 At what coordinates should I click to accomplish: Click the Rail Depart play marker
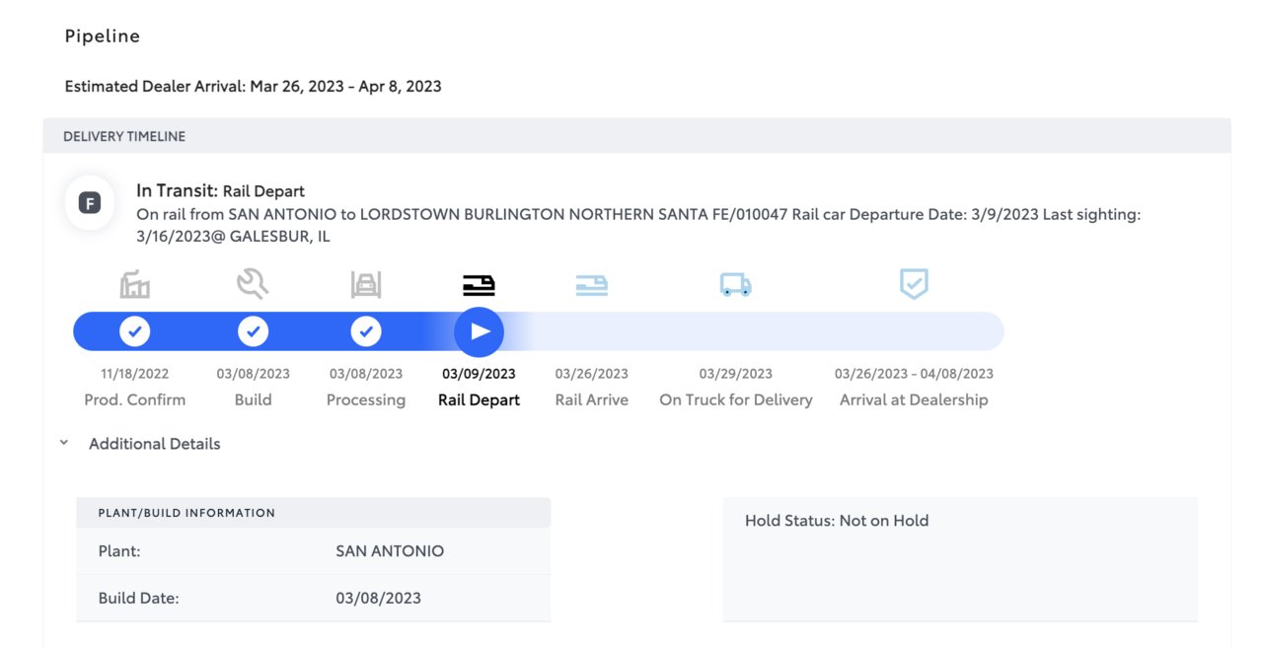click(479, 331)
